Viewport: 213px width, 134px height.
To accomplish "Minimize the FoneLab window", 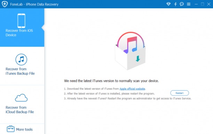I will pyautogui.click(x=196, y=4).
